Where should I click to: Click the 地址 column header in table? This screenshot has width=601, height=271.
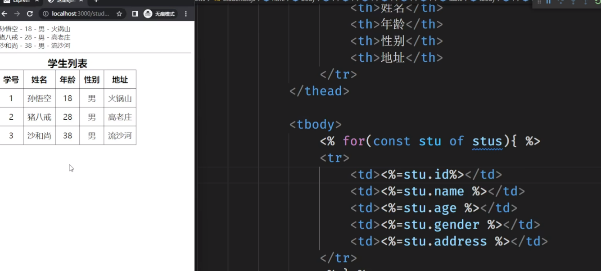120,80
